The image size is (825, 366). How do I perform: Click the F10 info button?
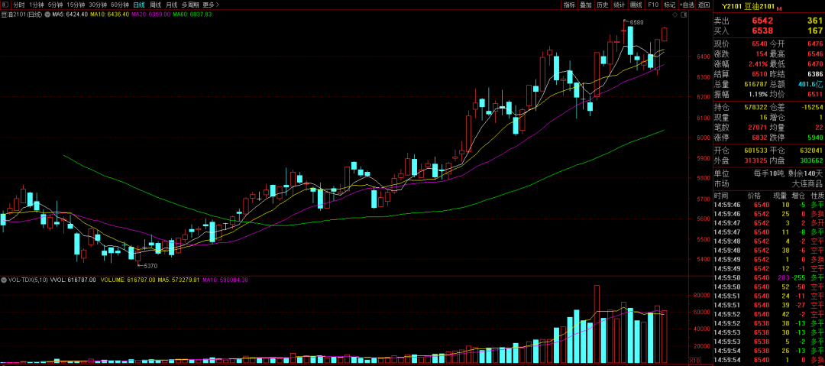click(x=653, y=5)
